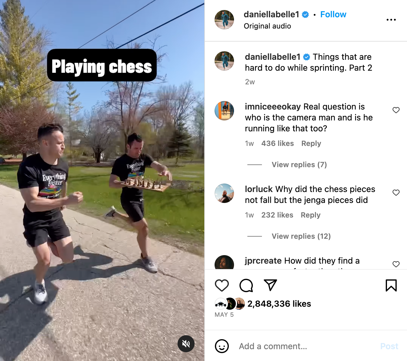
Task: Share the post with the paper plane icon
Action: (270, 285)
